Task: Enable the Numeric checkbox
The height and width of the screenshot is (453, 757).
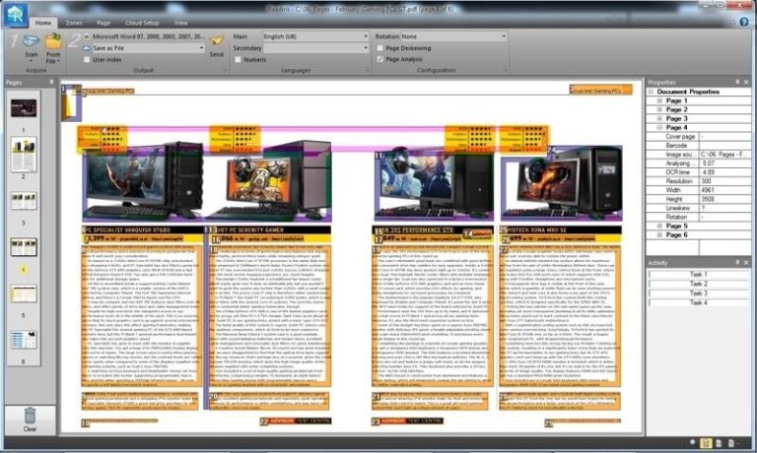Action: tap(238, 60)
